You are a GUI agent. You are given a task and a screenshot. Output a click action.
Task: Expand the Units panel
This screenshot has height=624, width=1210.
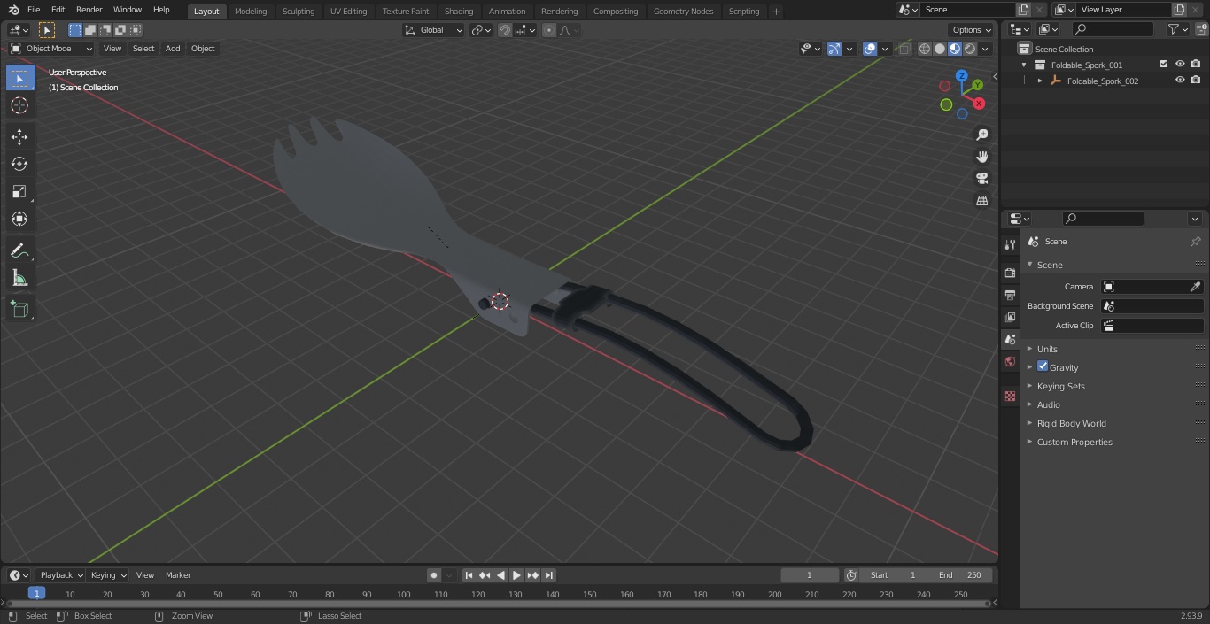click(1047, 349)
